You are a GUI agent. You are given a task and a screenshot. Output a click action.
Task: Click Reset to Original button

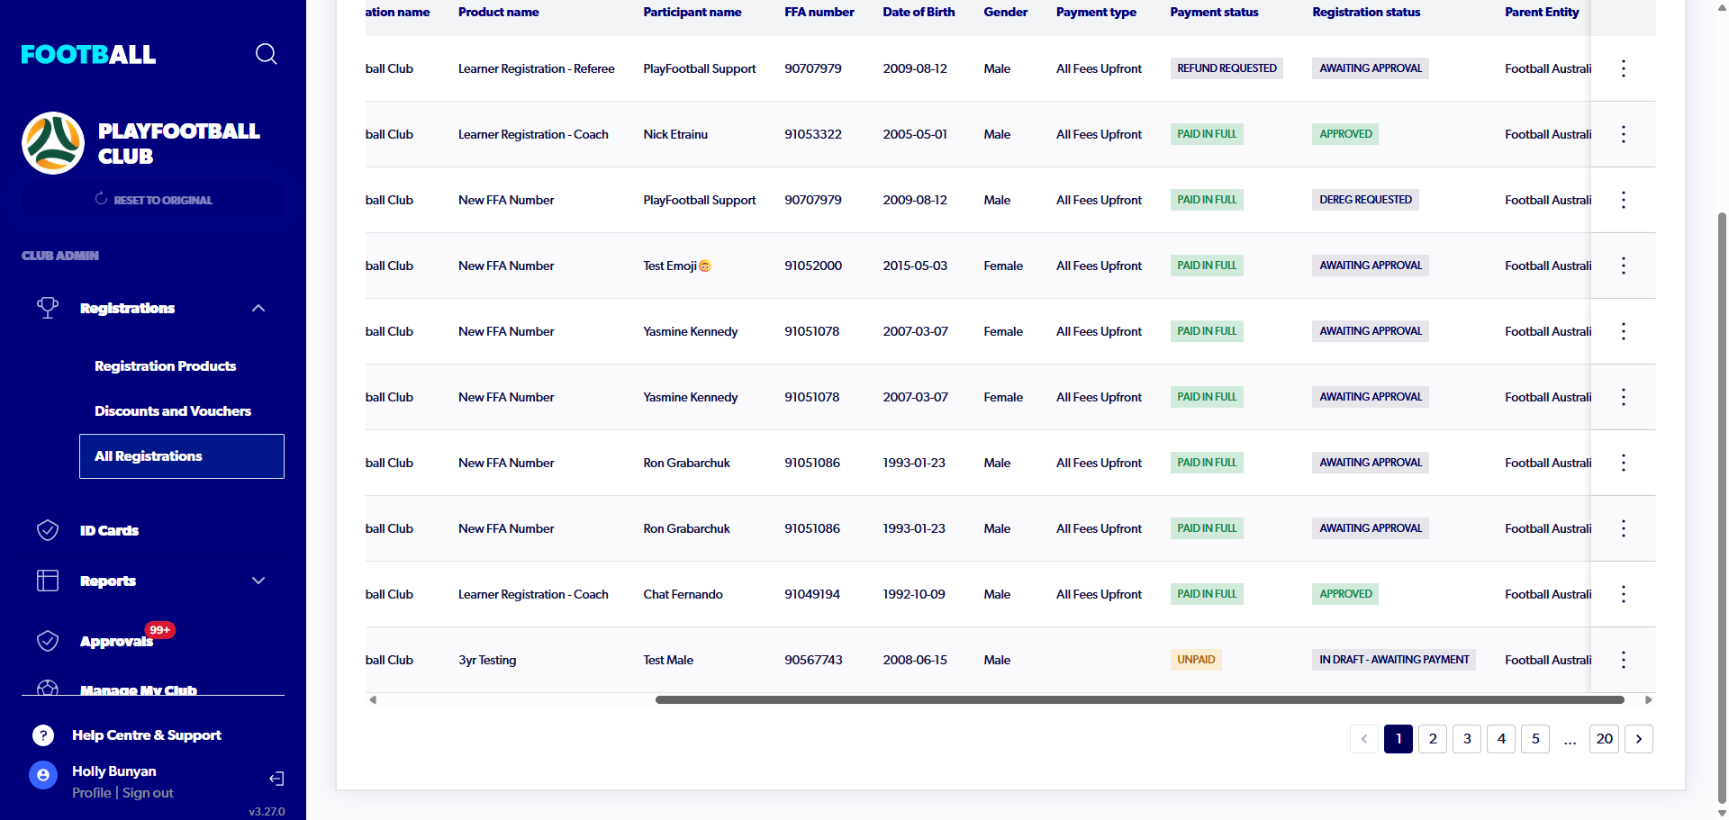point(153,200)
